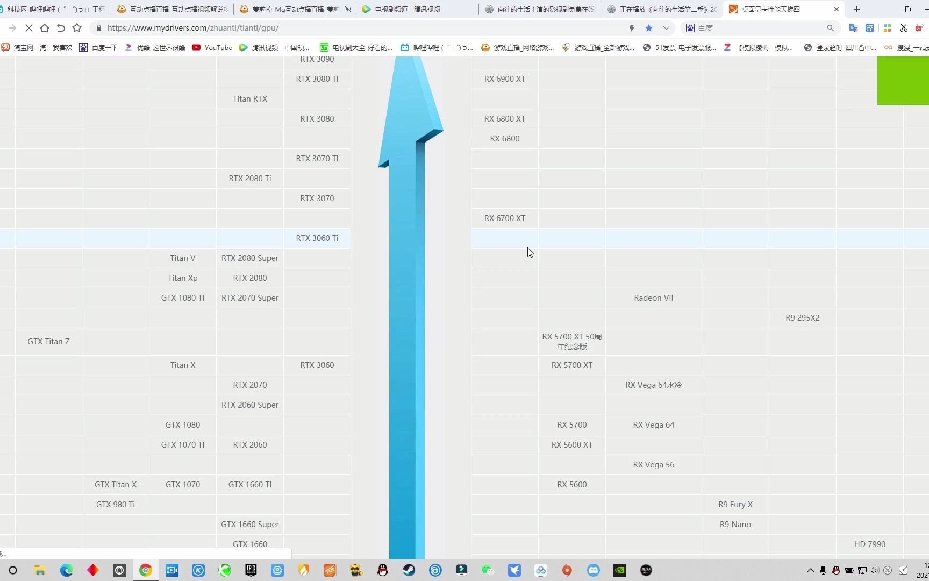Open NVIDIA app from the taskbar

coord(620,570)
